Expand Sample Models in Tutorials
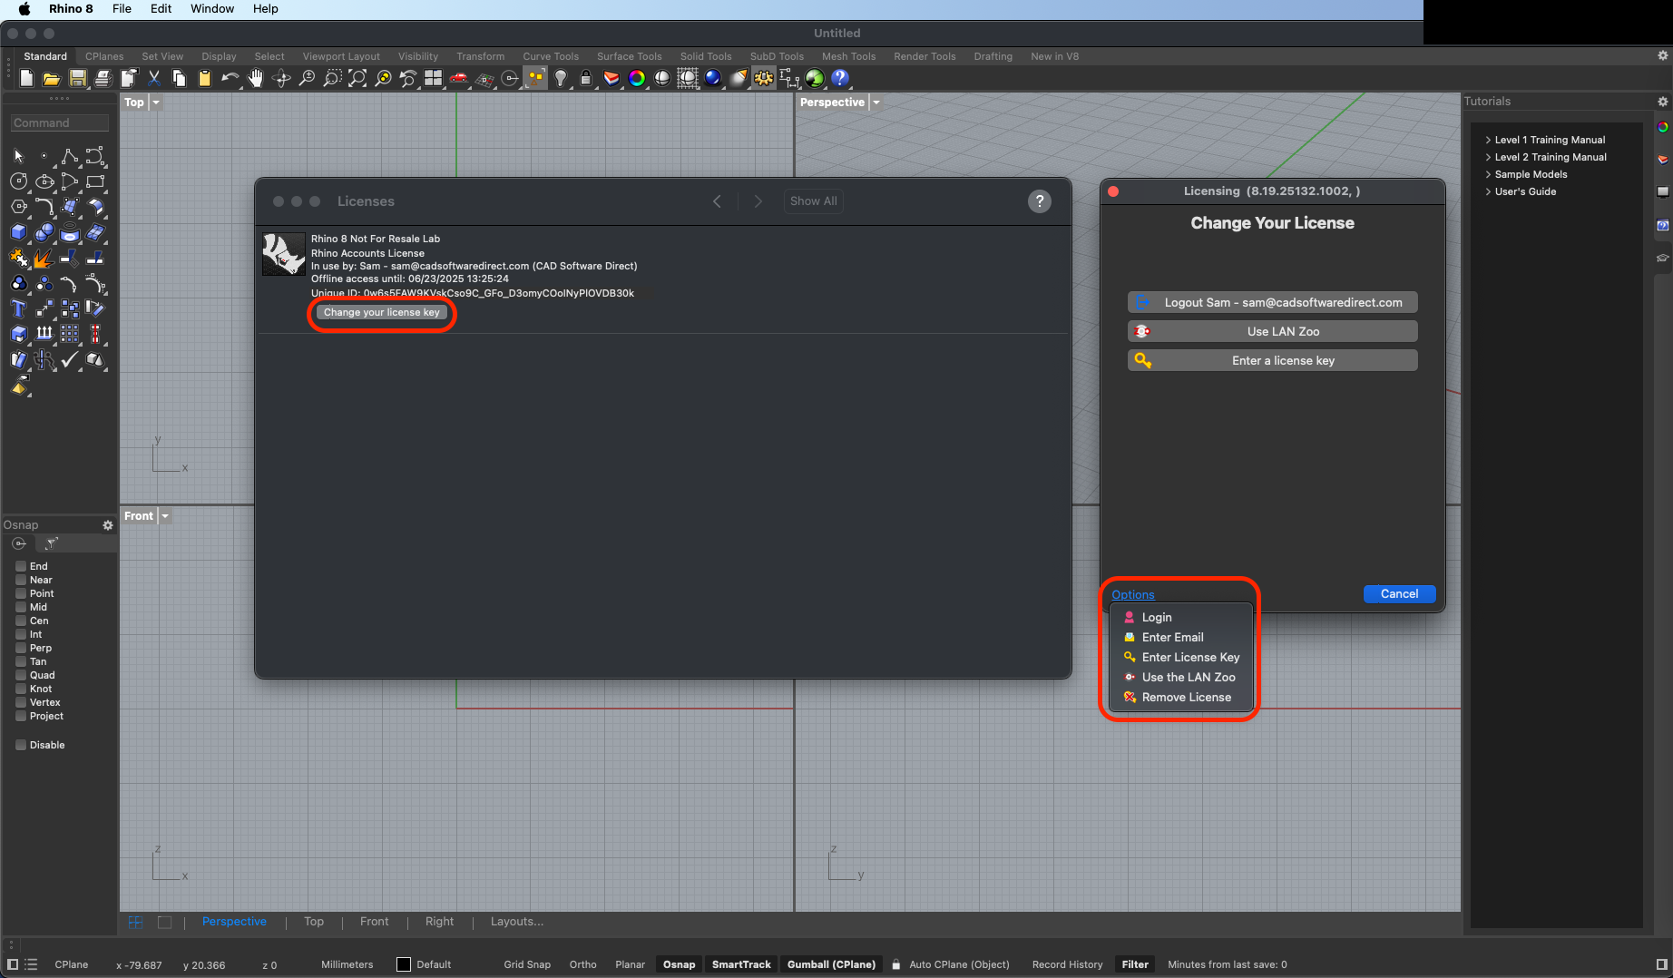 1488,174
